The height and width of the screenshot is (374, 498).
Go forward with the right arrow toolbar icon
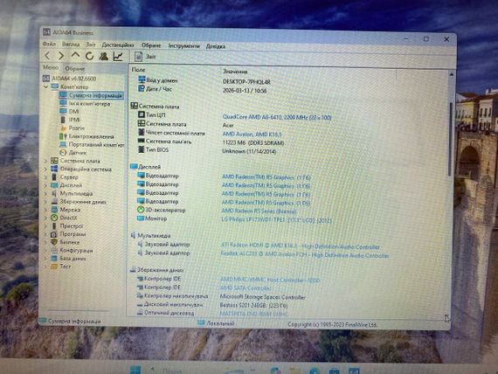(x=61, y=56)
